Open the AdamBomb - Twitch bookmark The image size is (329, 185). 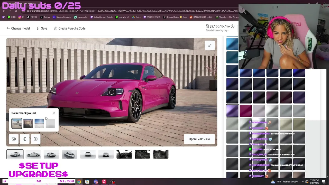pyautogui.click(x=101, y=17)
